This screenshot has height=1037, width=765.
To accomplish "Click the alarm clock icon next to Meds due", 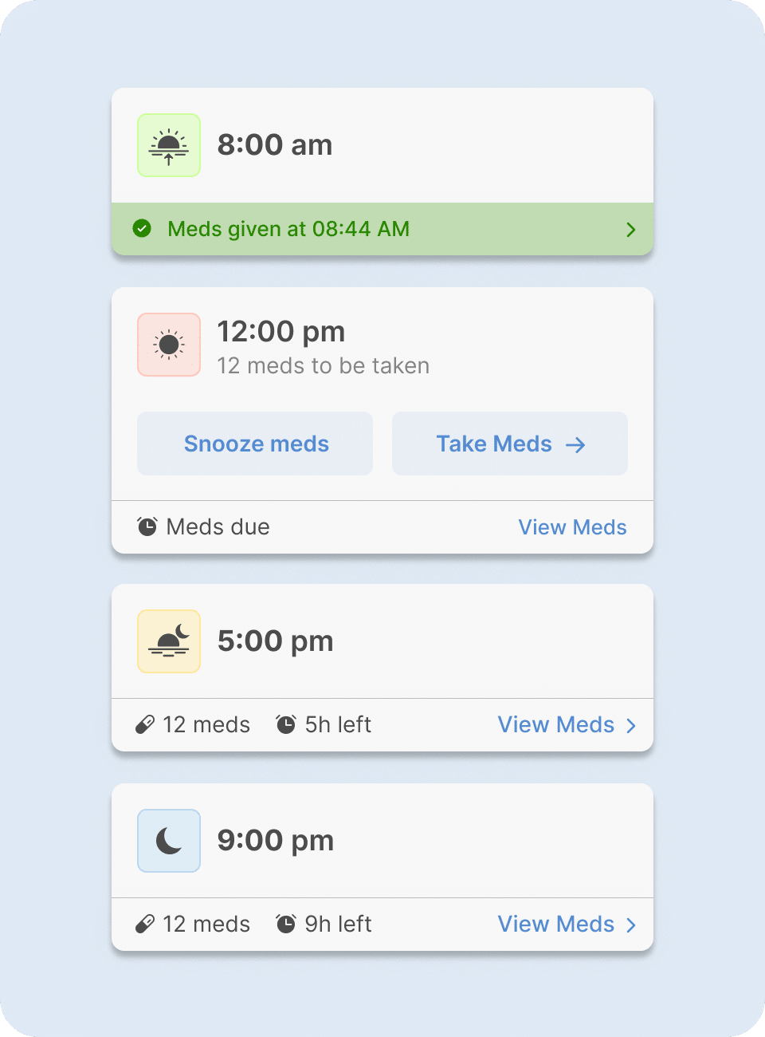I will point(147,526).
